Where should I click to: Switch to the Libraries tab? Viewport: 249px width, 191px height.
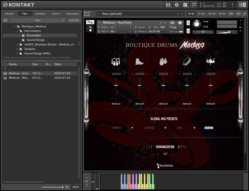pos(10,14)
